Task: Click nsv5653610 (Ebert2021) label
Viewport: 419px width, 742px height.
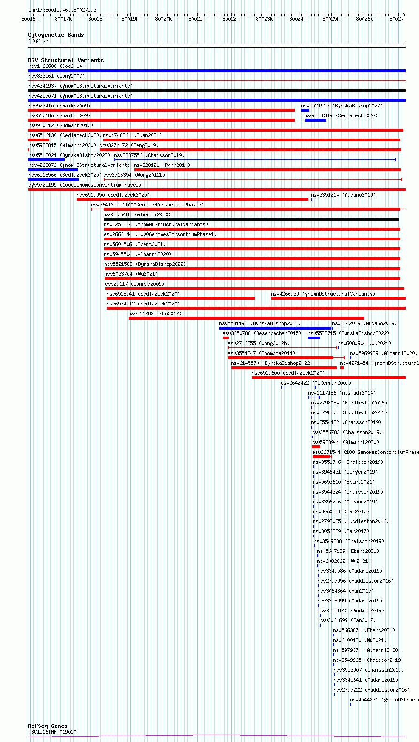Action: pyautogui.click(x=344, y=482)
